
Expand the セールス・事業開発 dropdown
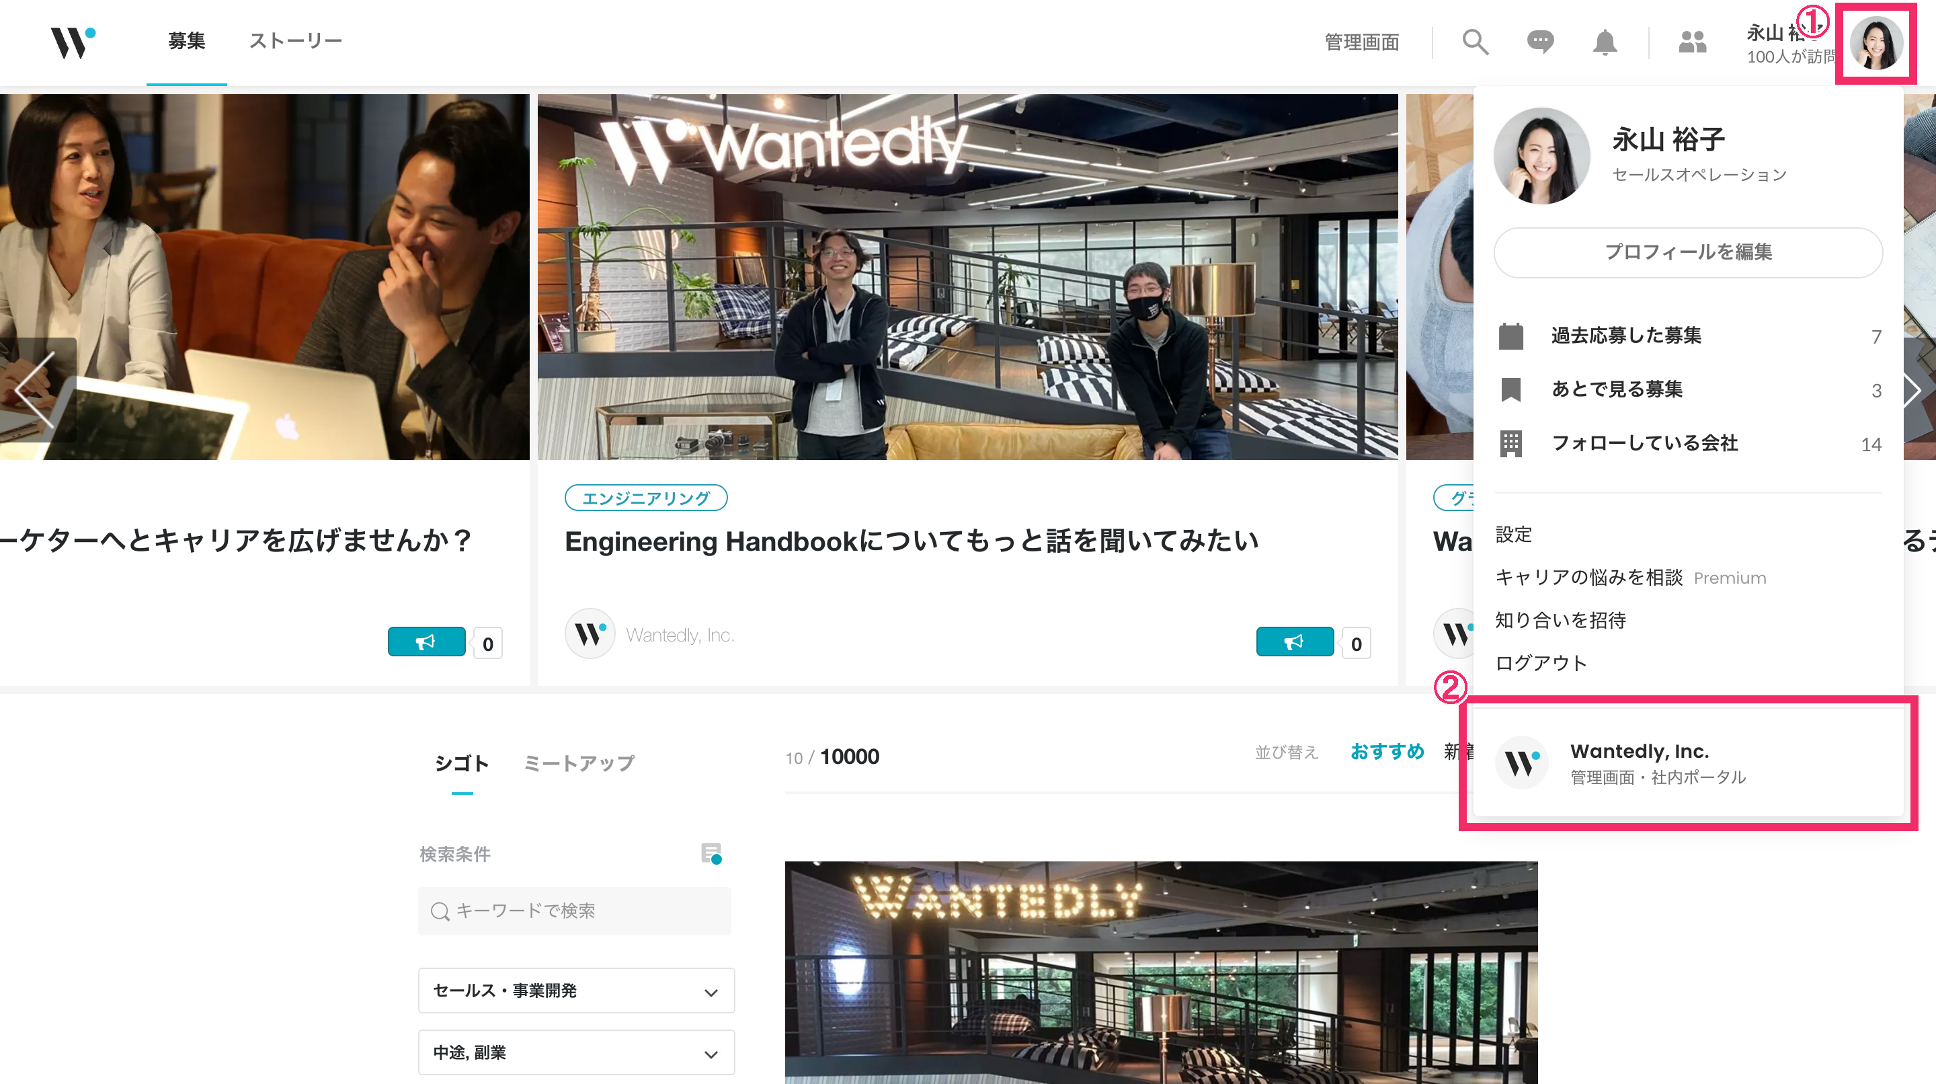click(x=575, y=991)
